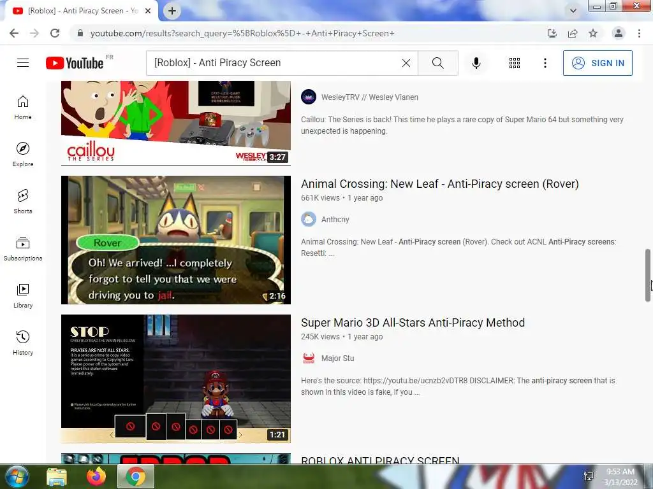Click the YouTube logo
This screenshot has height=489, width=653.
(x=75, y=63)
